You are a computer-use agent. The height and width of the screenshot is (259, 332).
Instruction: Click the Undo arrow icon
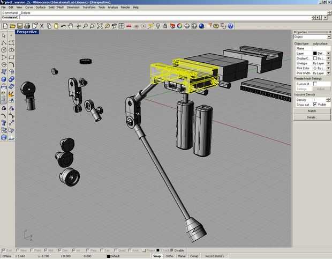[63, 26]
